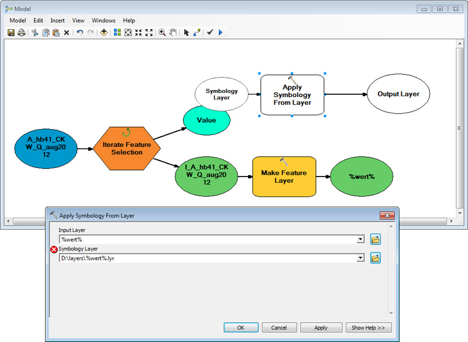Click the Full Extent icon
Viewport: 468px width, 342px height.
click(128, 33)
